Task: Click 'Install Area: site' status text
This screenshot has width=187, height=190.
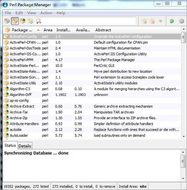Action: 132,186
